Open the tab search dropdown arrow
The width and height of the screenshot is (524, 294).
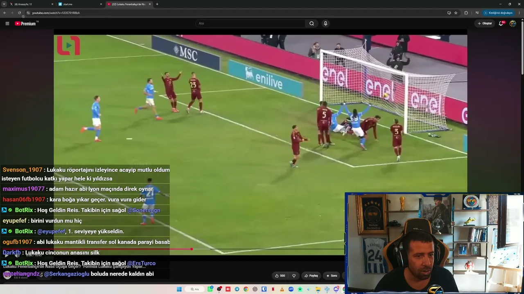(4, 4)
